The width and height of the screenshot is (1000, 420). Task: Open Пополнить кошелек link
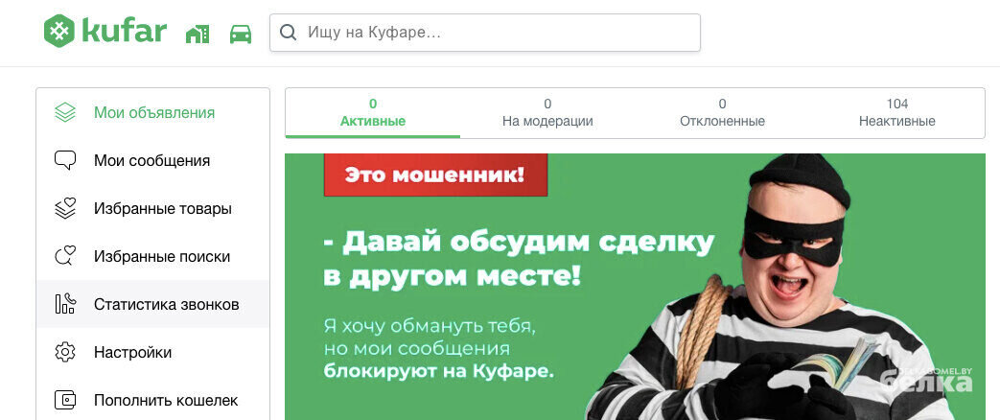(153, 400)
